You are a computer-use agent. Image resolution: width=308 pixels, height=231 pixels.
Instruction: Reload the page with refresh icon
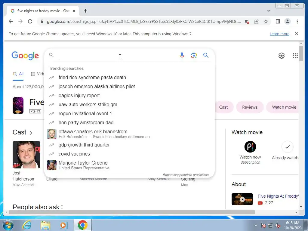(30, 21)
